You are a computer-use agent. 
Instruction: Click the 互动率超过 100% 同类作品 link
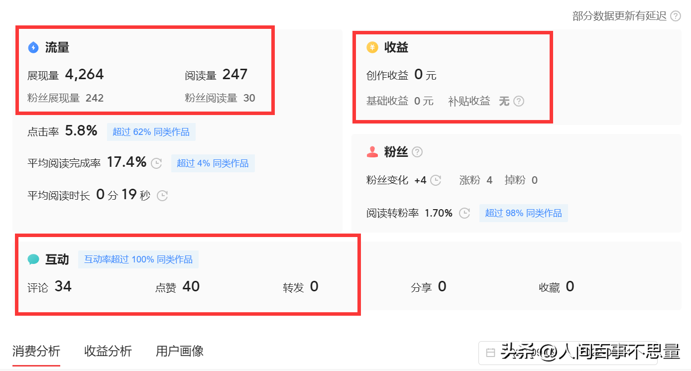point(138,259)
